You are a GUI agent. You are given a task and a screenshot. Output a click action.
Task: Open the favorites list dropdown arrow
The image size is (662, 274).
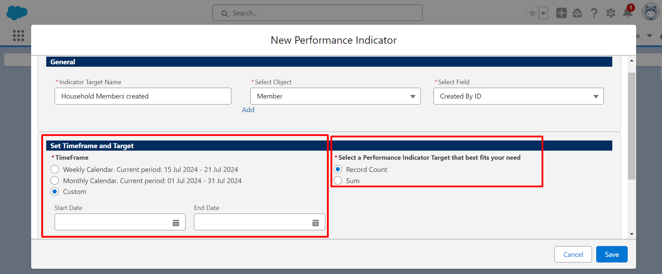543,13
